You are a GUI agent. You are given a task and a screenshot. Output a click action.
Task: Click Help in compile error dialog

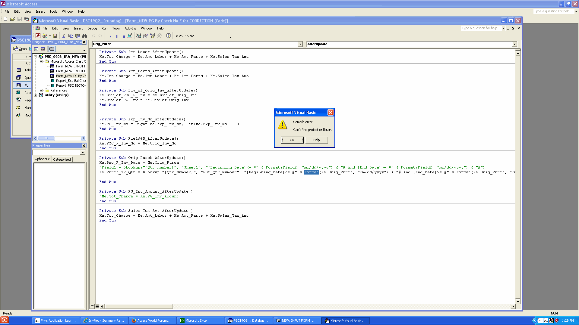coord(316,140)
